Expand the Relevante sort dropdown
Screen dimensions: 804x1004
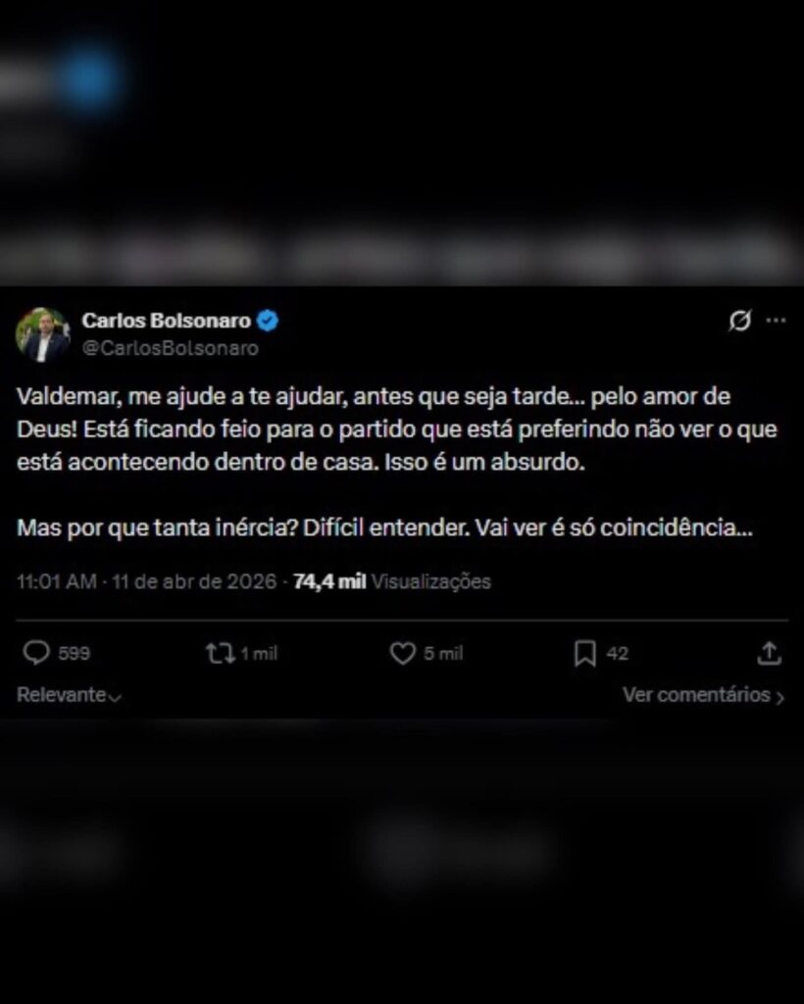coord(70,695)
